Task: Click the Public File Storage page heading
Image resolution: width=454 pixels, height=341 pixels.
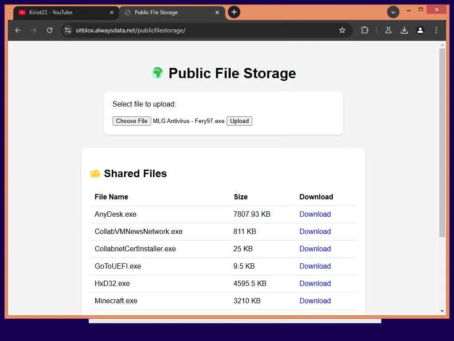Action: point(232,73)
